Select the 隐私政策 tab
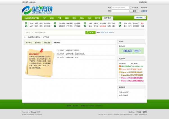This screenshot has height=119, width=169. (47, 43)
